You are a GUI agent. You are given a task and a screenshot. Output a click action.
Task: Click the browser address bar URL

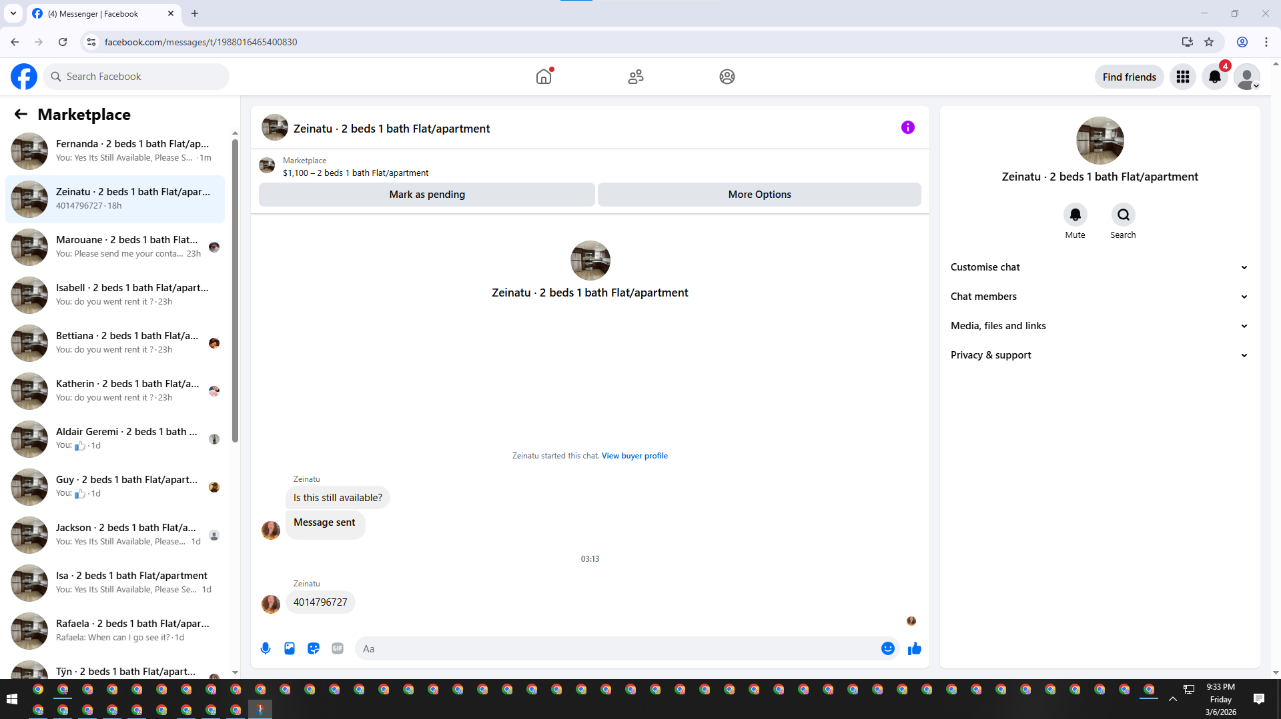[x=201, y=42]
